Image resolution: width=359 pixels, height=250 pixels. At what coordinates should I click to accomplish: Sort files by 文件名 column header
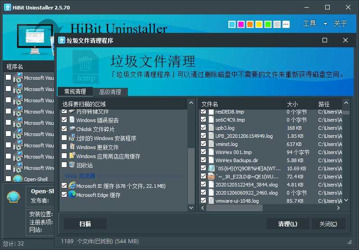point(241,104)
